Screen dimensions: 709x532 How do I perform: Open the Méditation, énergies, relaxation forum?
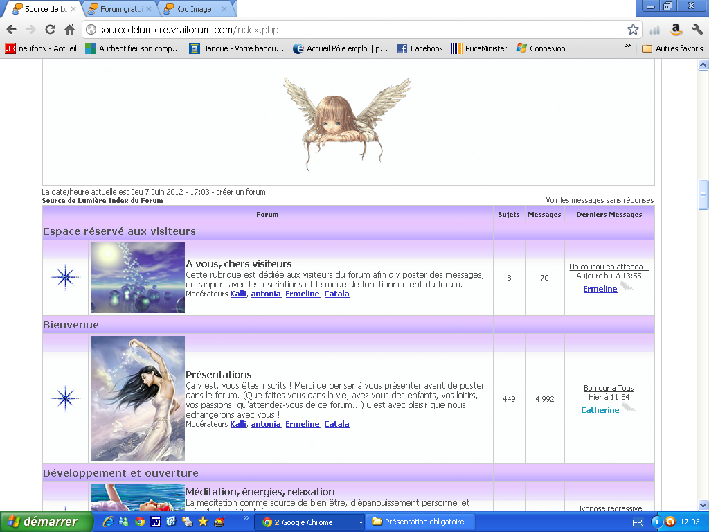pyautogui.click(x=260, y=492)
